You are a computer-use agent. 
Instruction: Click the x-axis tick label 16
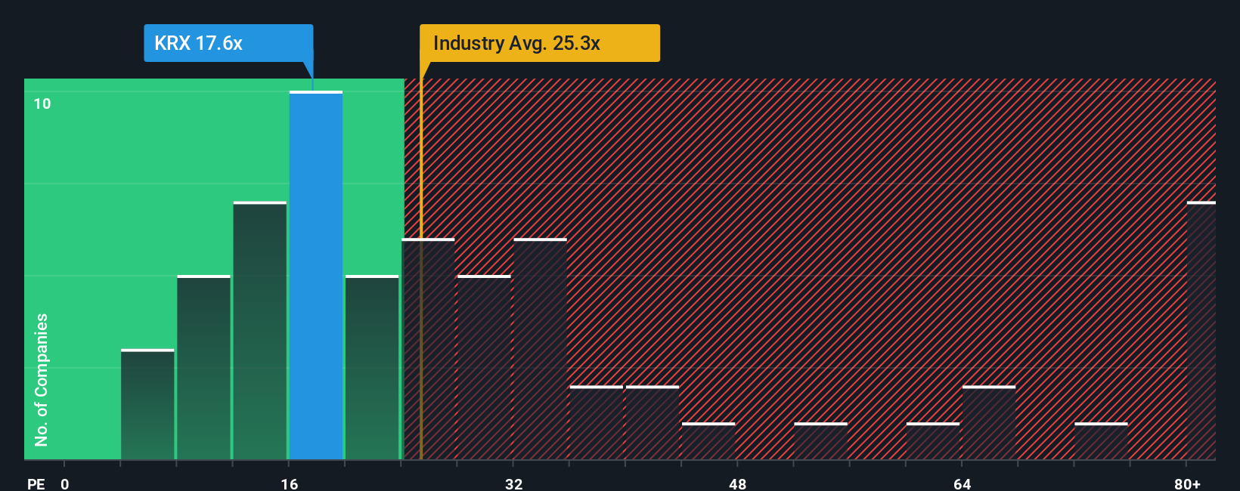(x=290, y=483)
